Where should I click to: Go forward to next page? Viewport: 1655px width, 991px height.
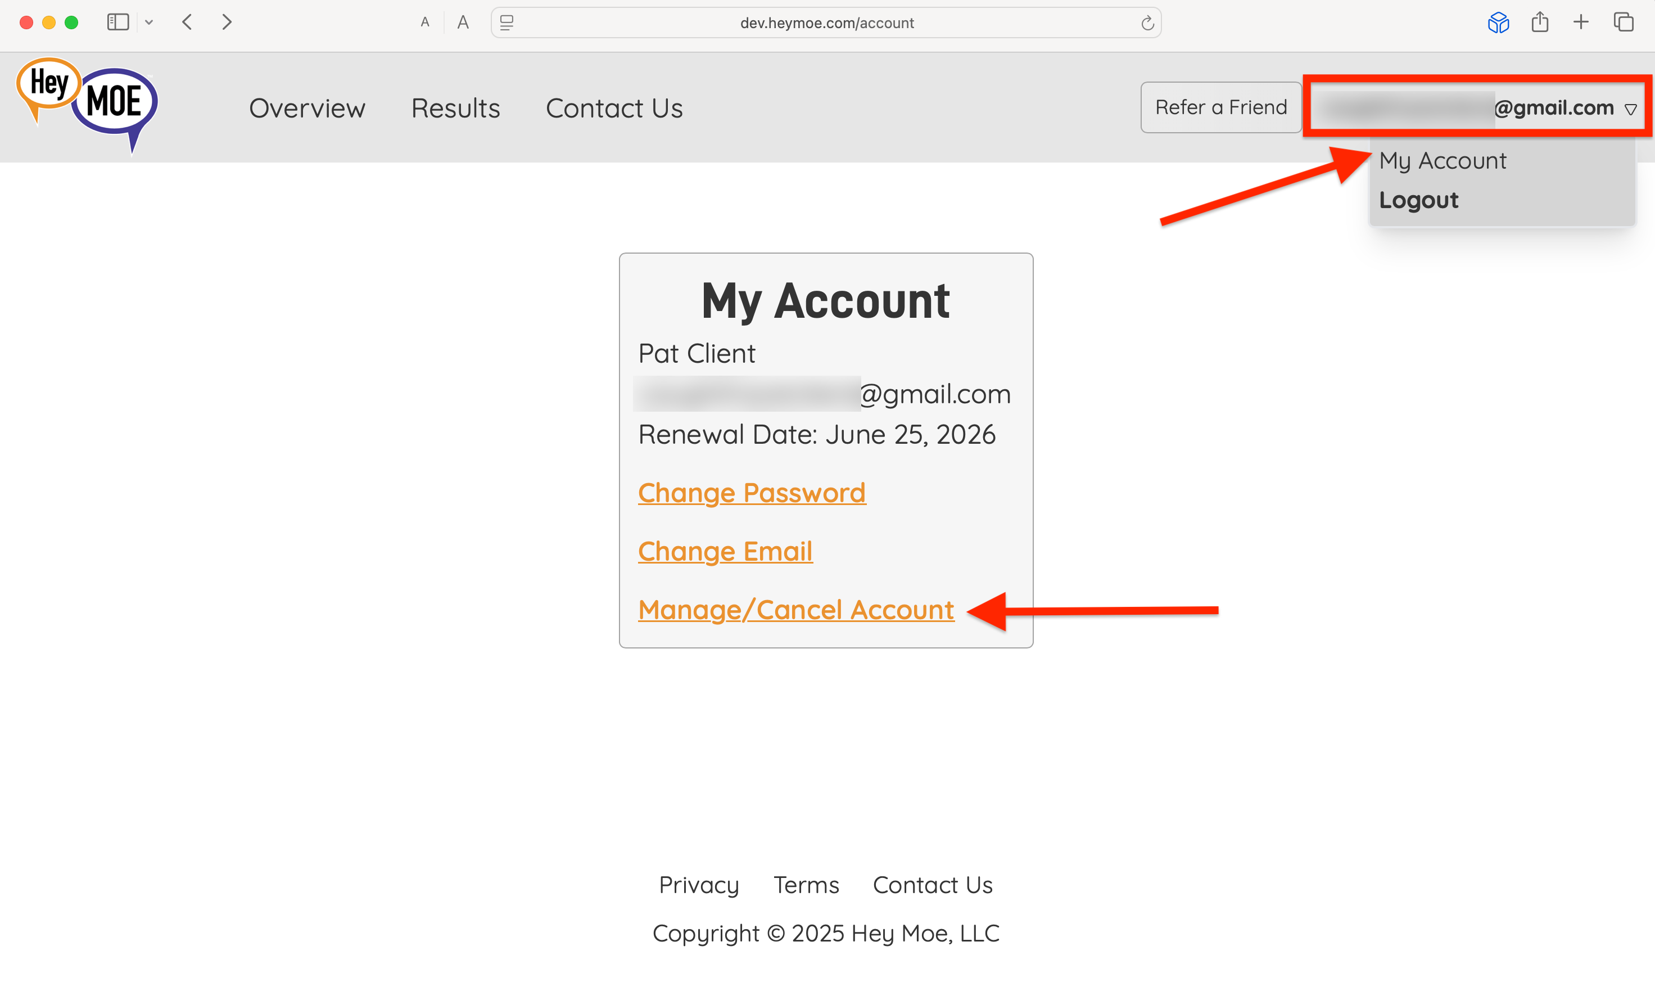(x=227, y=22)
